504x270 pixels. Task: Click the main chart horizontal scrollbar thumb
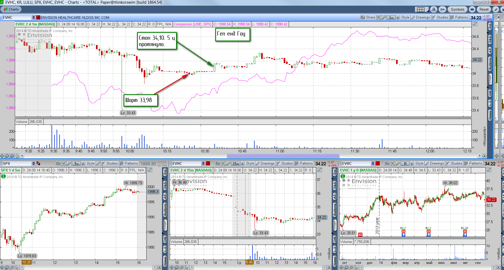point(283,156)
